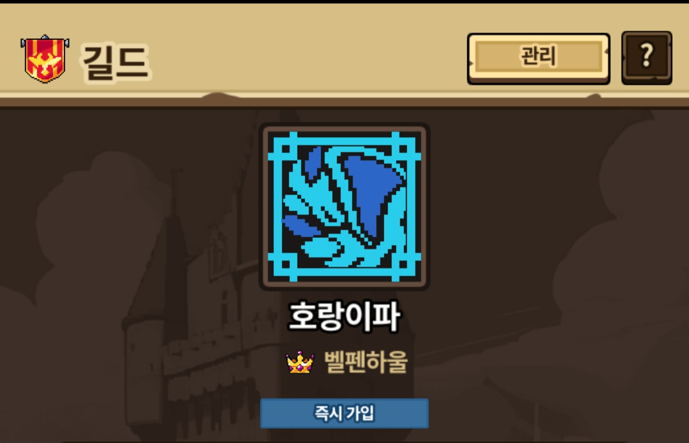Click the gold crown leader icon
Screen dimensions: 689x443
(x=300, y=362)
